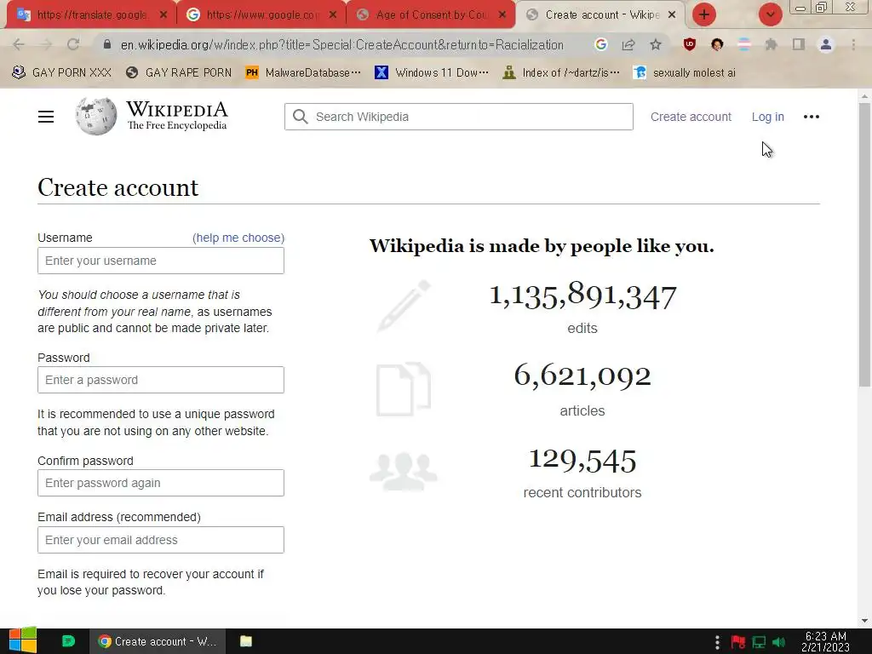Image resolution: width=872 pixels, height=654 pixels.
Task: Click the Wikipedia globe logo
Action: pos(96,116)
